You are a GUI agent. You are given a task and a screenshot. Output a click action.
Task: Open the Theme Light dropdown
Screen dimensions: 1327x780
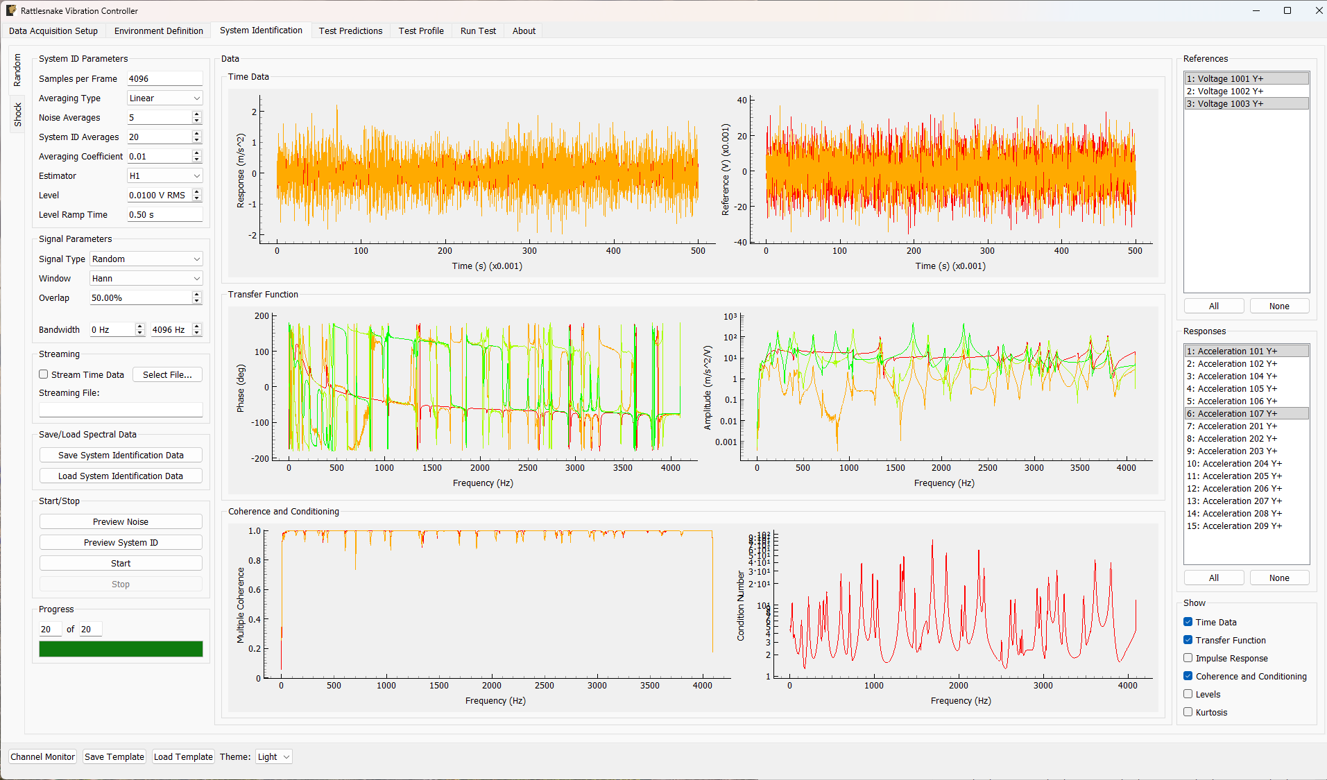coord(274,756)
